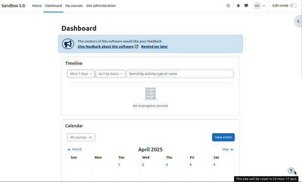Click the Calendar block heading
This screenshot has height=182, width=302.
[74, 126]
